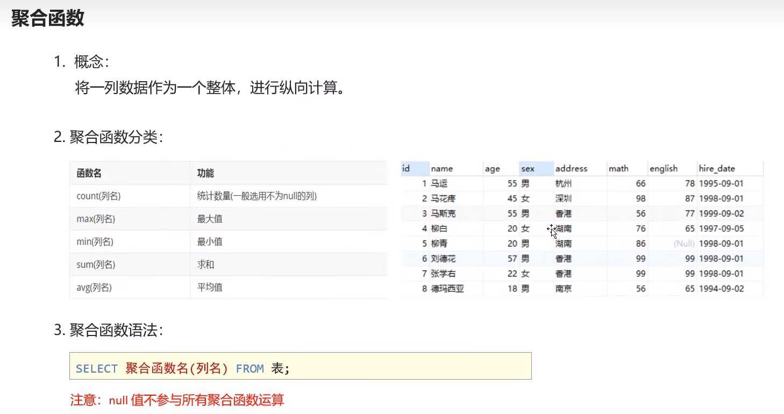
Task: Click the 聚合函数 slide title
Action: [x=48, y=18]
